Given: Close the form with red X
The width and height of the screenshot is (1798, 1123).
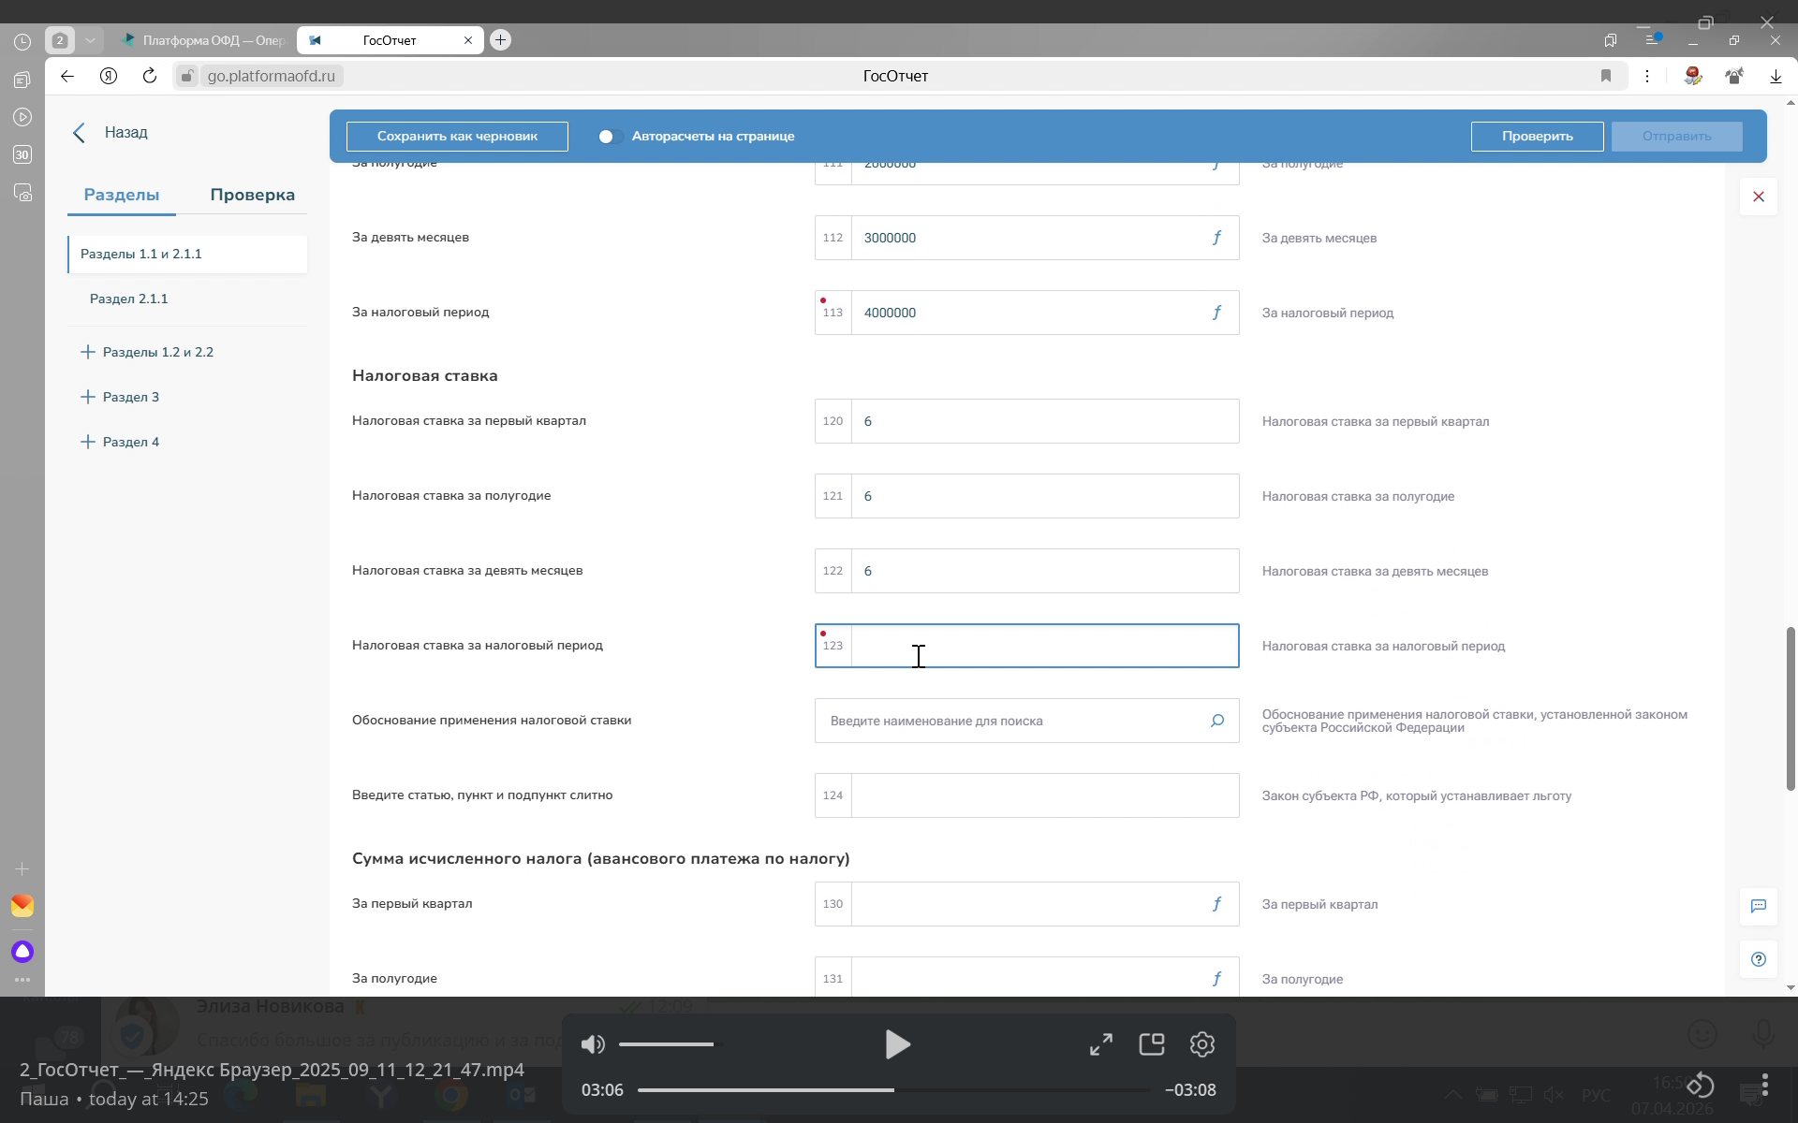Looking at the screenshot, I should (x=1758, y=197).
